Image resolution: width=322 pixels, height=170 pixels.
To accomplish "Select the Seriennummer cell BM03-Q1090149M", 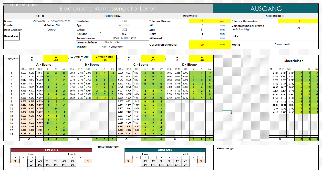I will [x=125, y=38].
